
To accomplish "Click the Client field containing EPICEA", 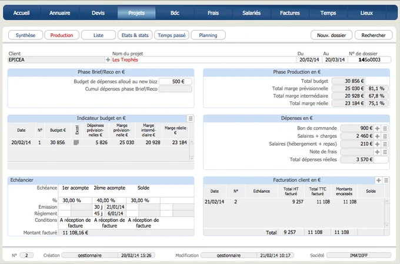I will point(56,60).
